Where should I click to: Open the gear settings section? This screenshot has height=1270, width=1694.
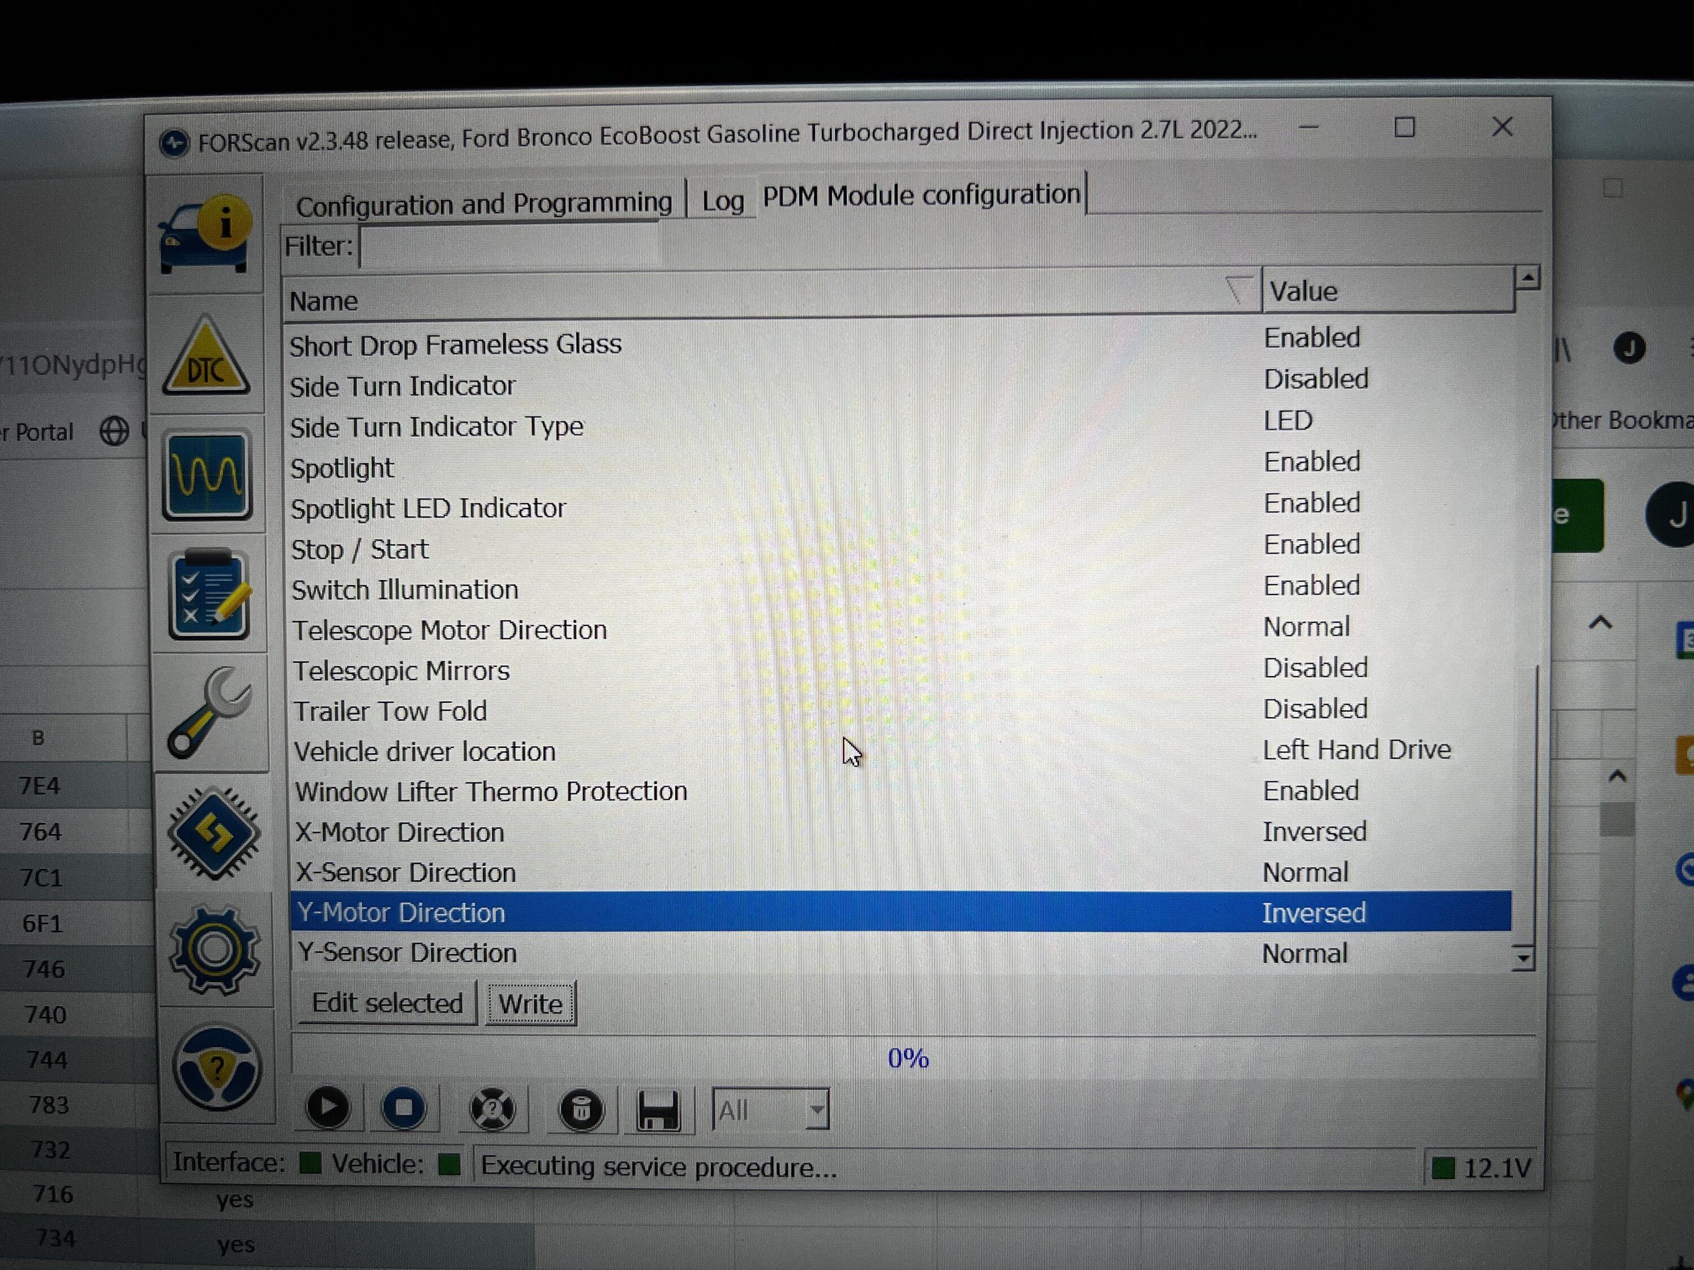[x=215, y=950]
